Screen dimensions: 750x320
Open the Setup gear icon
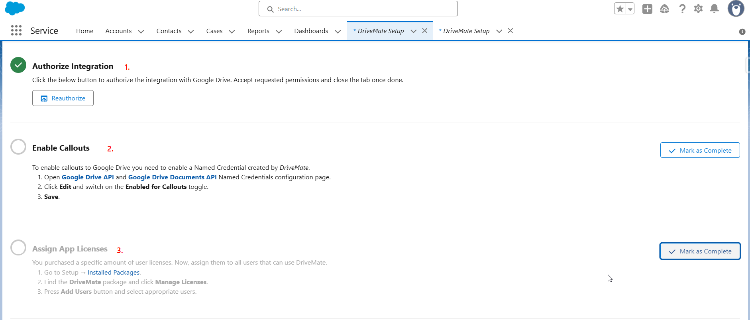click(698, 9)
